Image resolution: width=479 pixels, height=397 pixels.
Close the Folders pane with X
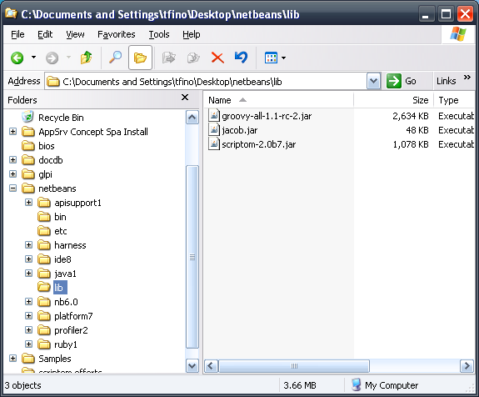pyautogui.click(x=185, y=98)
